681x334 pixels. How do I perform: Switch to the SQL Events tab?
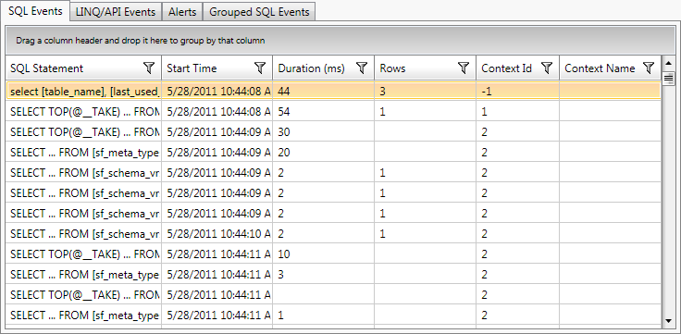[35, 11]
